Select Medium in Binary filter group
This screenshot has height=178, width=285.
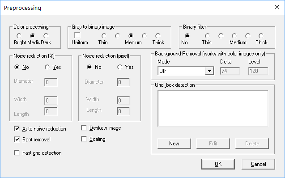234,36
